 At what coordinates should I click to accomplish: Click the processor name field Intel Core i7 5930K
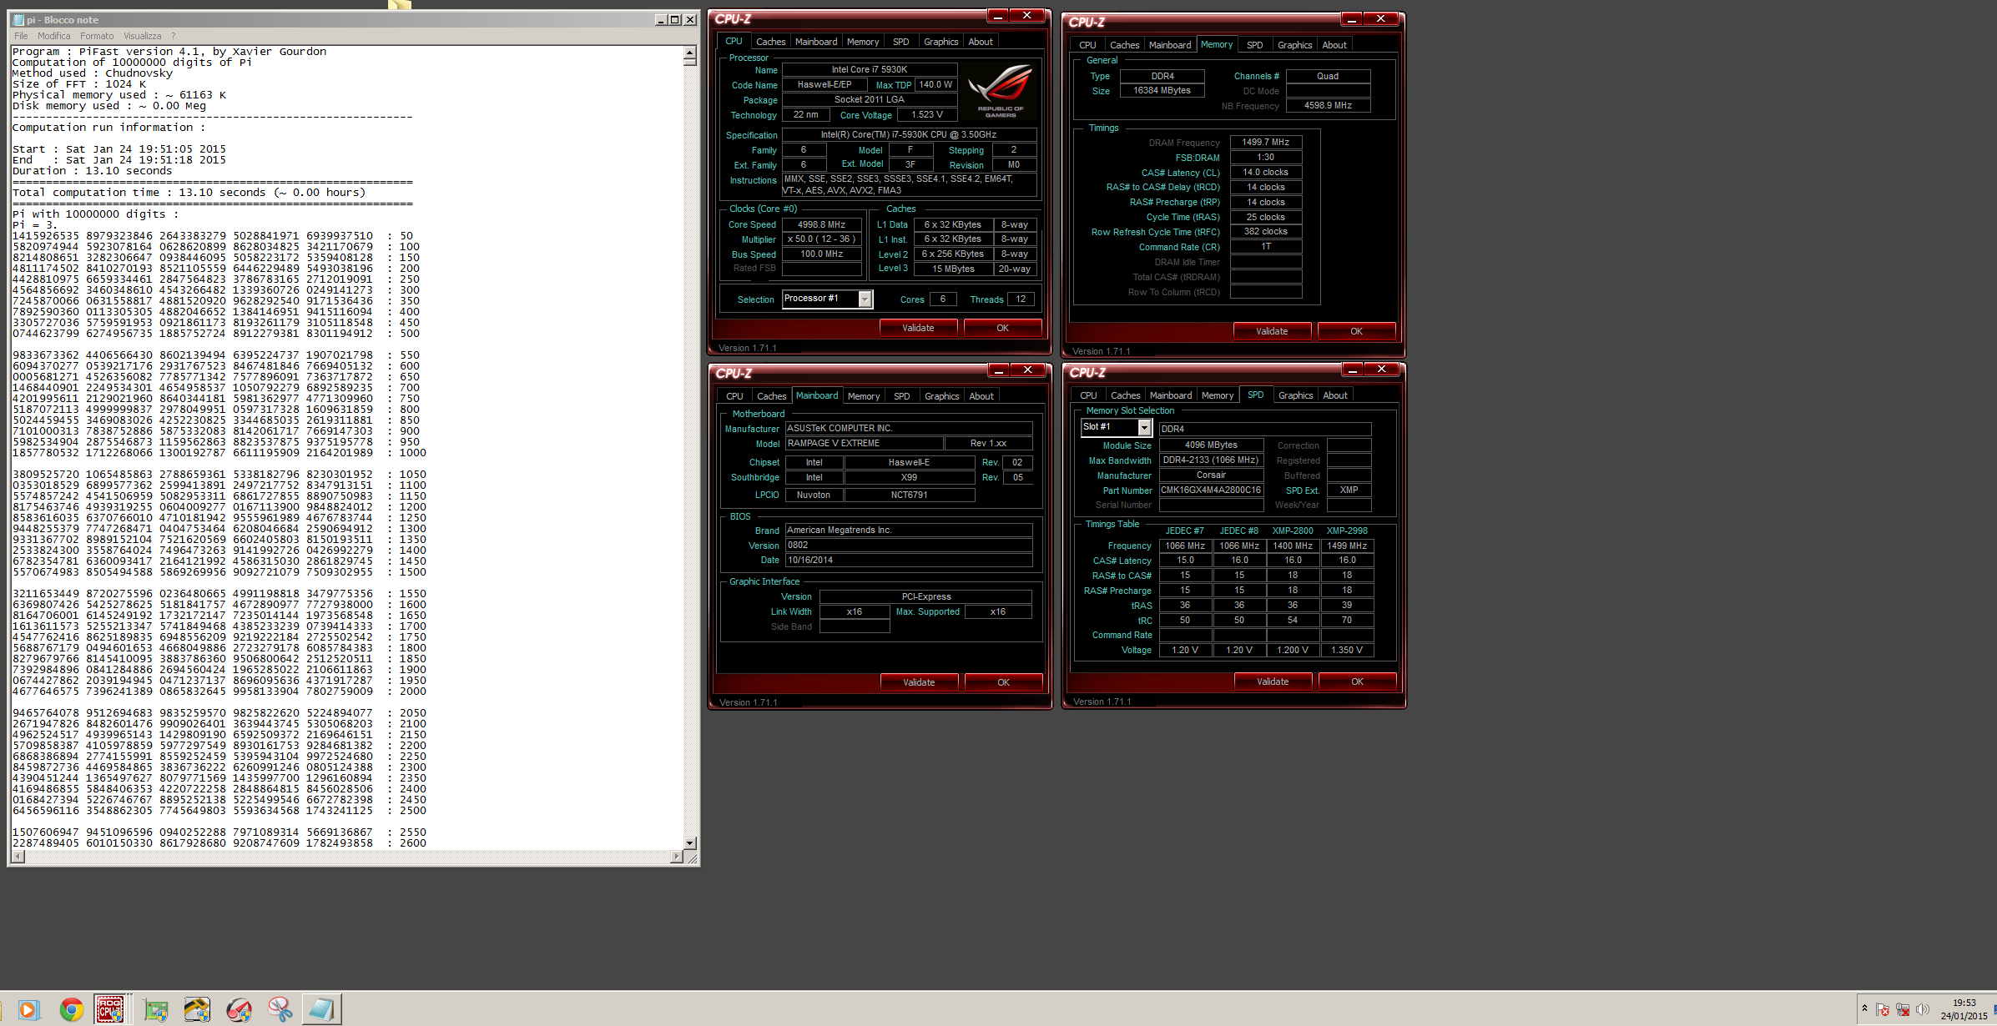tap(869, 69)
